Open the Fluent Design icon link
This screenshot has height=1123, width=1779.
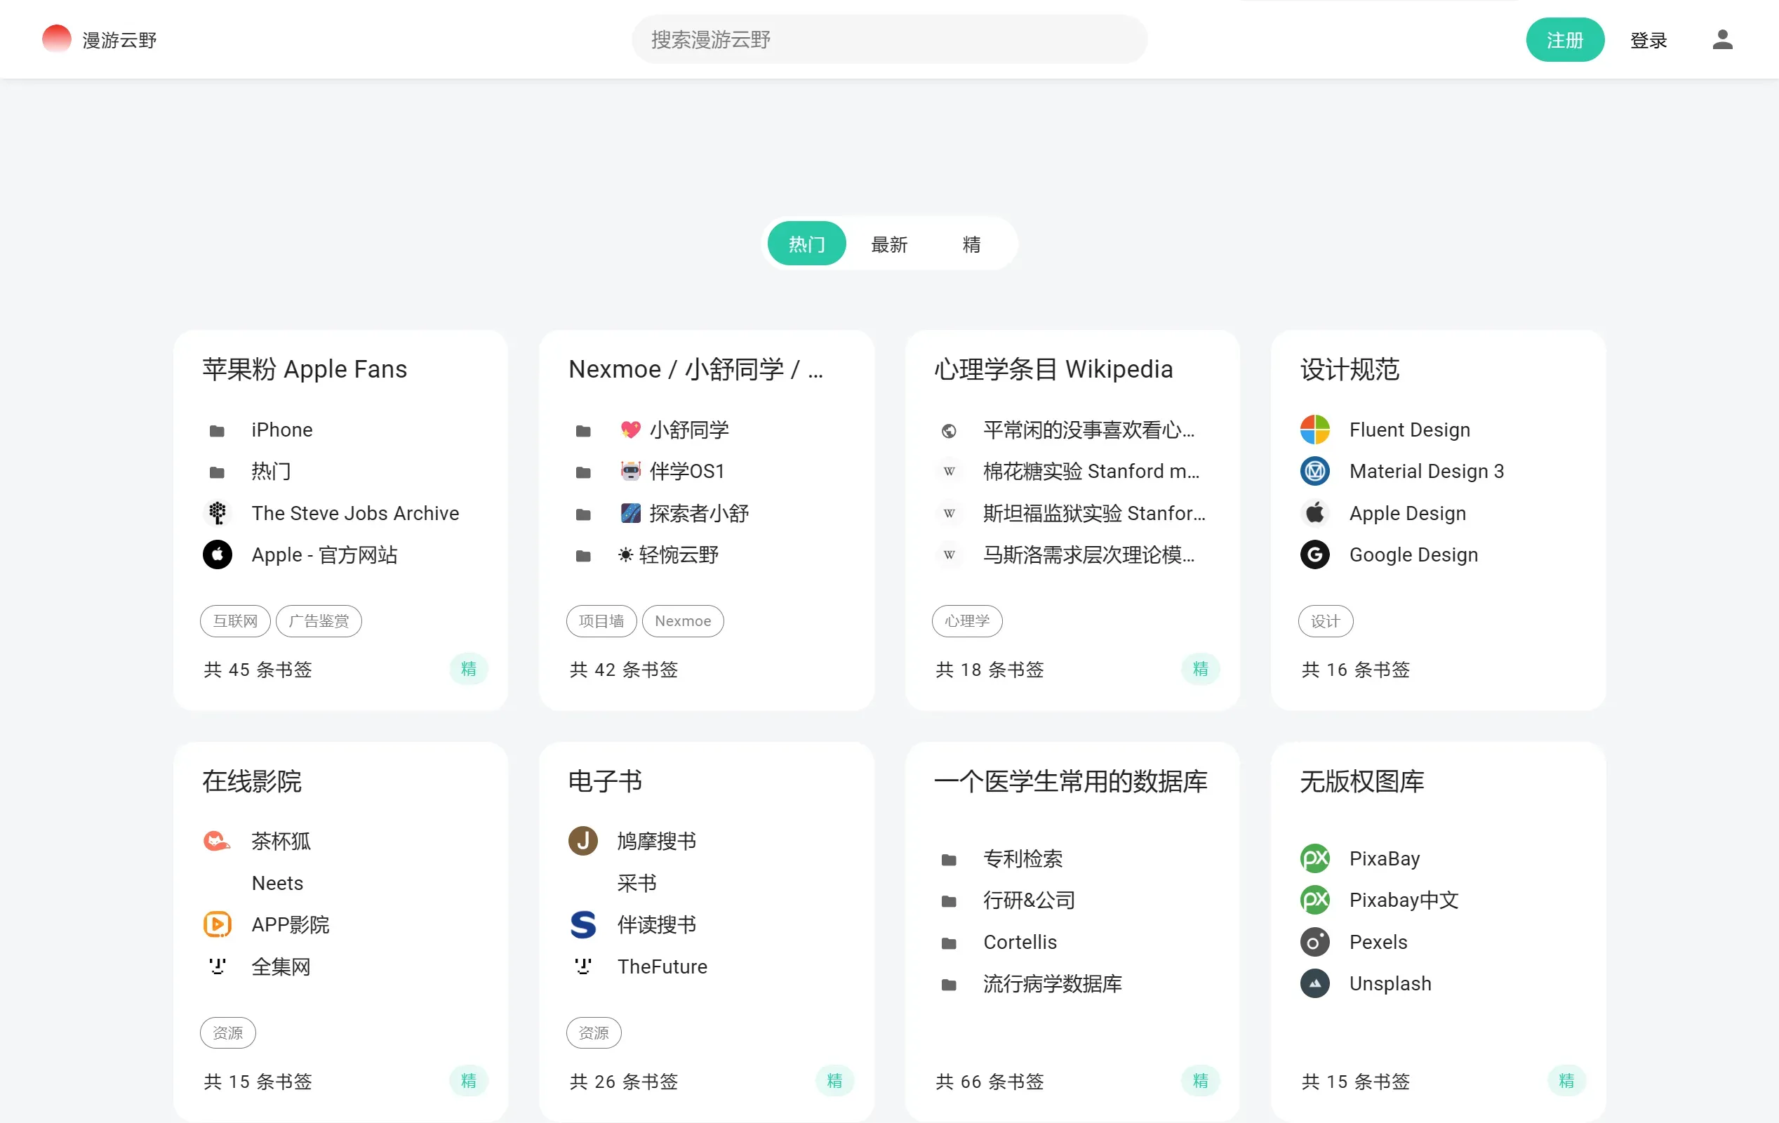pyautogui.click(x=1314, y=430)
